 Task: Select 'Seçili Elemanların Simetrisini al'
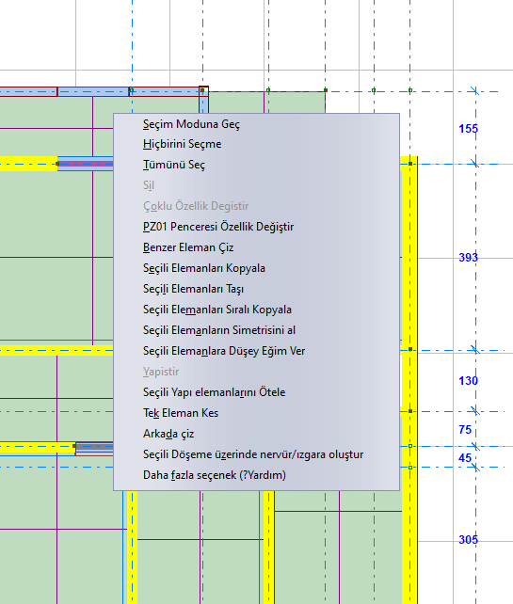coord(256,330)
